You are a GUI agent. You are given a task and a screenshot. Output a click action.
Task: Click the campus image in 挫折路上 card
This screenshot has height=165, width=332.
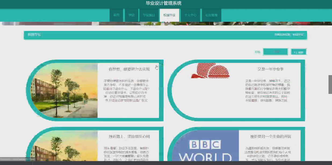pyautogui.click(x=64, y=146)
